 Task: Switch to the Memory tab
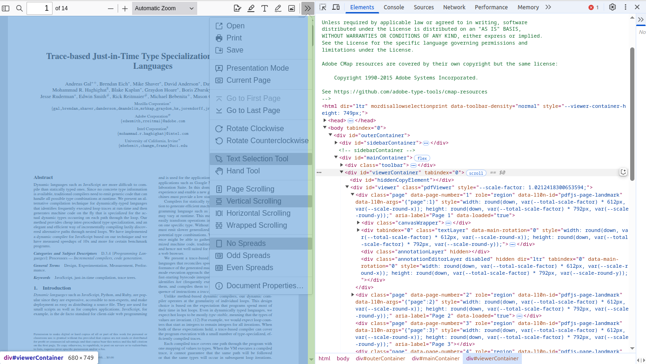point(528,7)
